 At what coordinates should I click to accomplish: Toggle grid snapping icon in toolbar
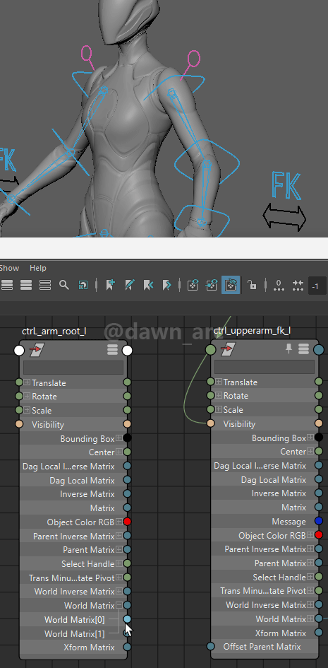pyautogui.click(x=212, y=285)
